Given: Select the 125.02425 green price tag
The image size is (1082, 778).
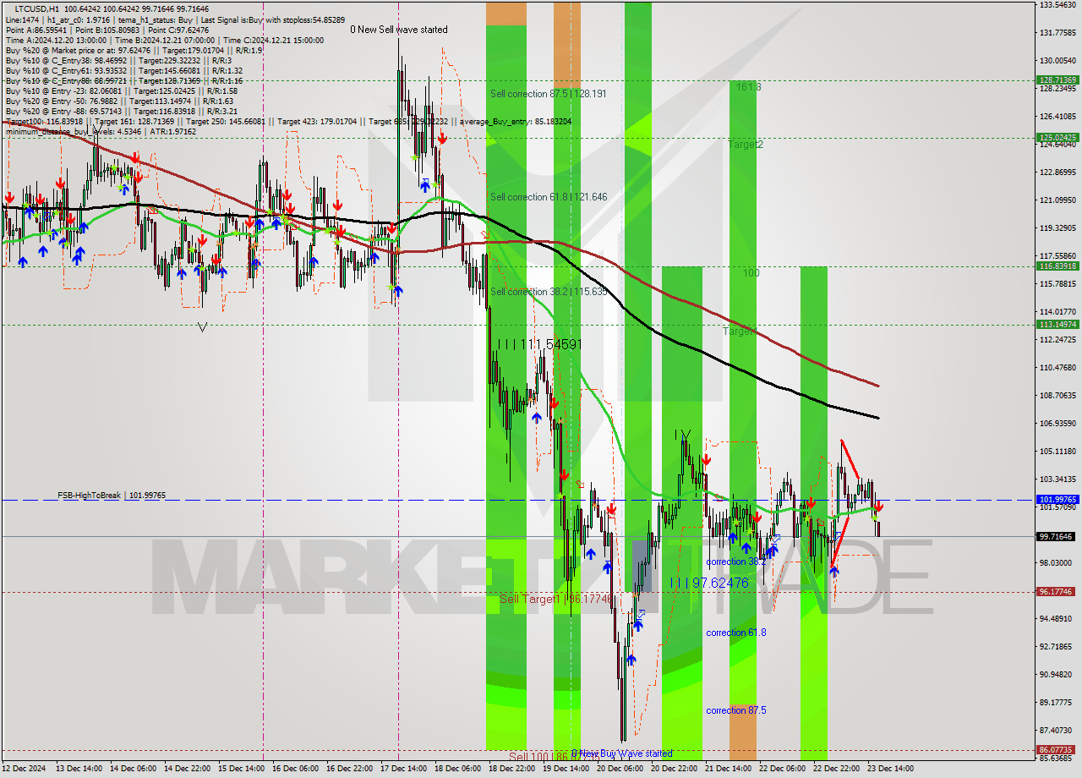Looking at the screenshot, I should pos(1057,137).
